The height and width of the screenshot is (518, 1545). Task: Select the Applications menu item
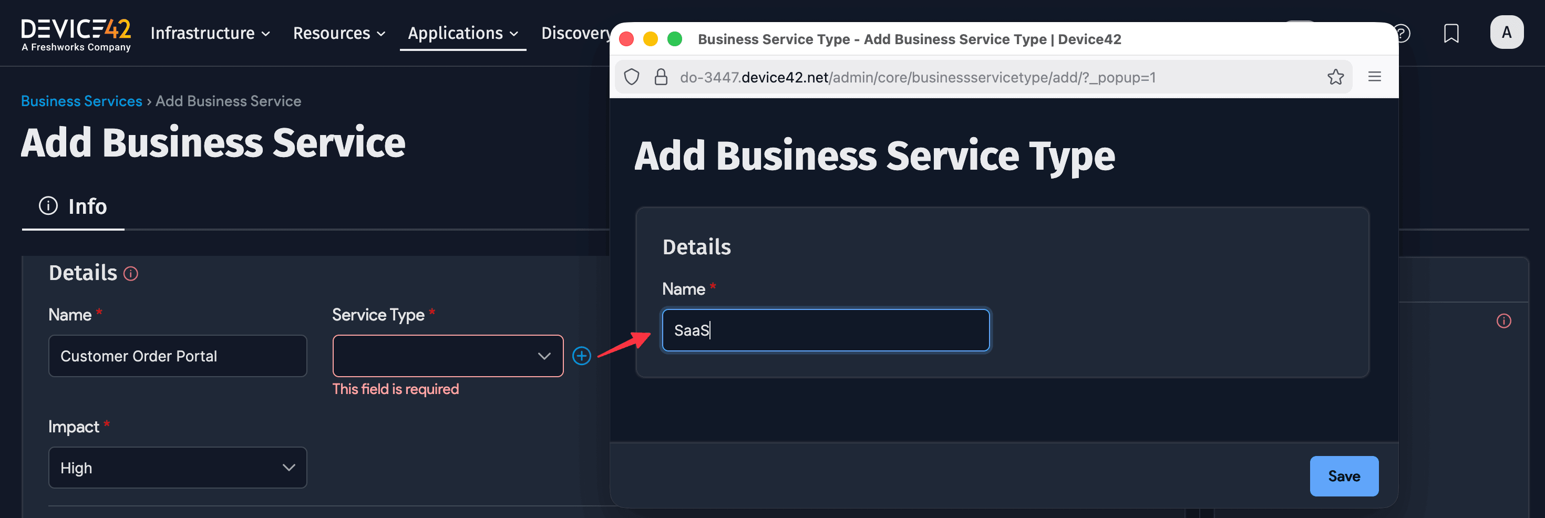coord(456,34)
